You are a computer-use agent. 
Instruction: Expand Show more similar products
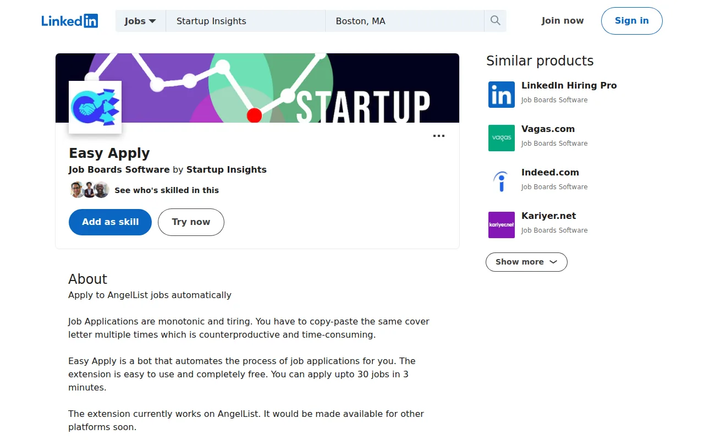[x=526, y=262]
